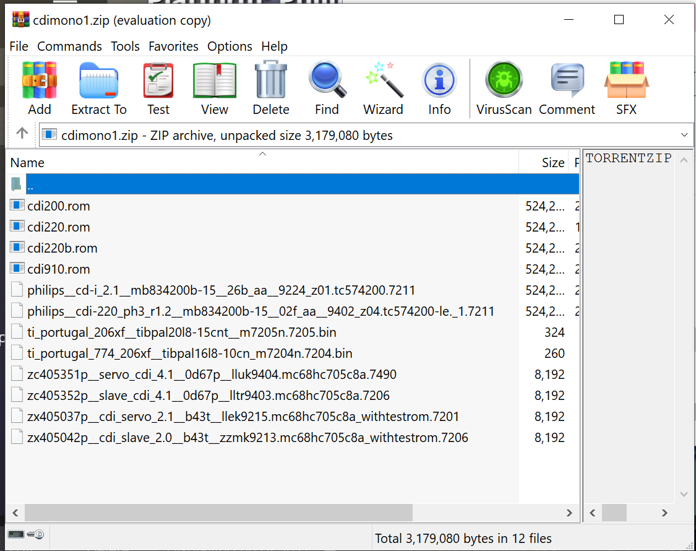Image resolution: width=696 pixels, height=551 pixels.
Task: Click the TORRENTZIP comment text
Action: point(629,158)
